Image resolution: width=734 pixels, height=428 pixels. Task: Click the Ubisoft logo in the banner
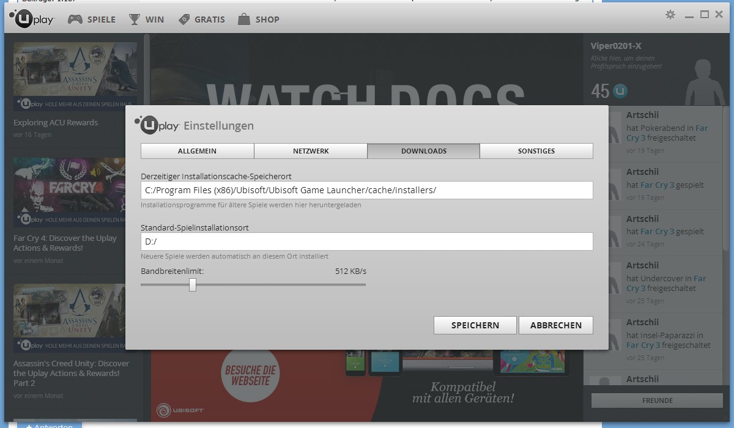180,410
